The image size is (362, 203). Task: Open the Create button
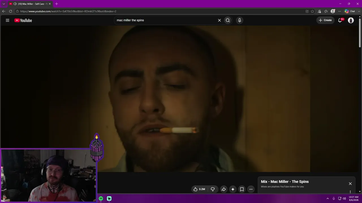pos(325,20)
